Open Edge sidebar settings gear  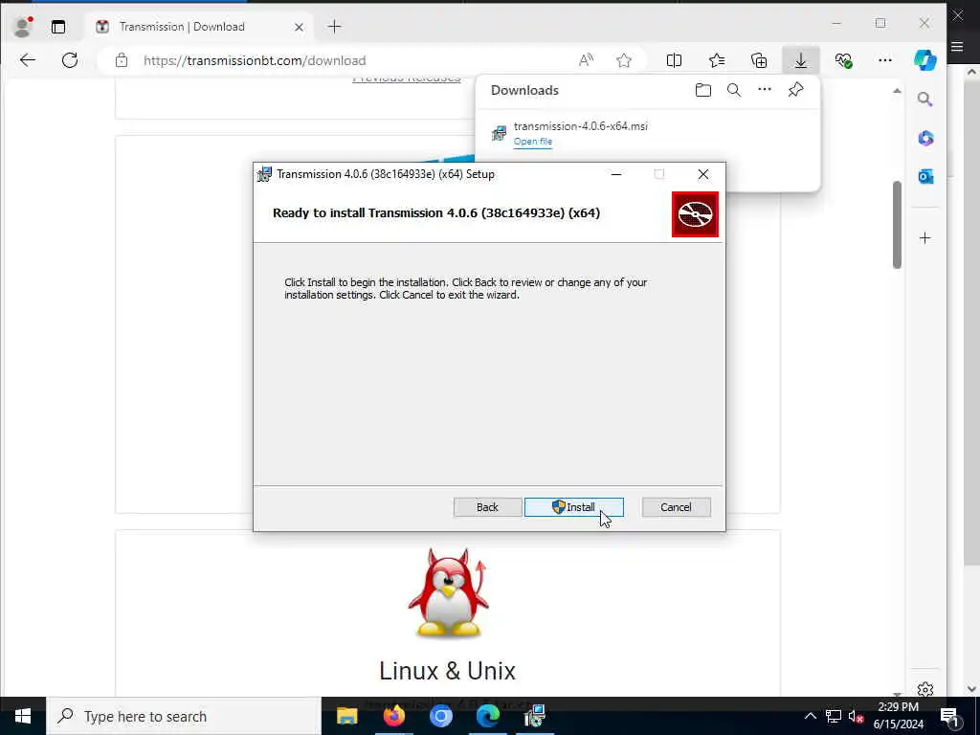click(x=925, y=689)
